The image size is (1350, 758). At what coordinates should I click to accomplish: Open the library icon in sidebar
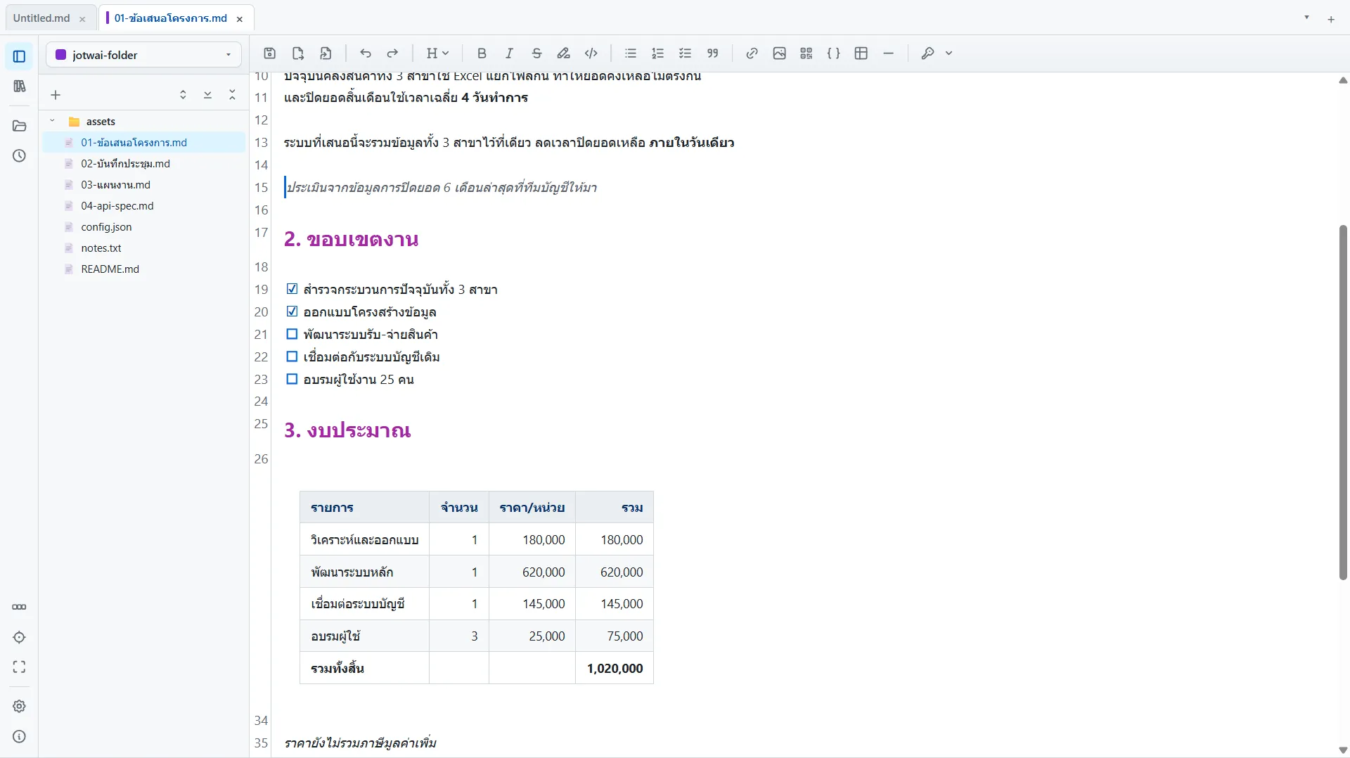point(19,86)
